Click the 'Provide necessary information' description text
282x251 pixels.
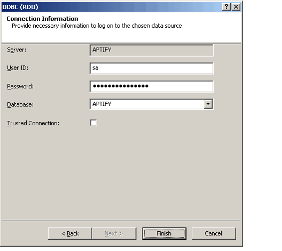[x=97, y=26]
